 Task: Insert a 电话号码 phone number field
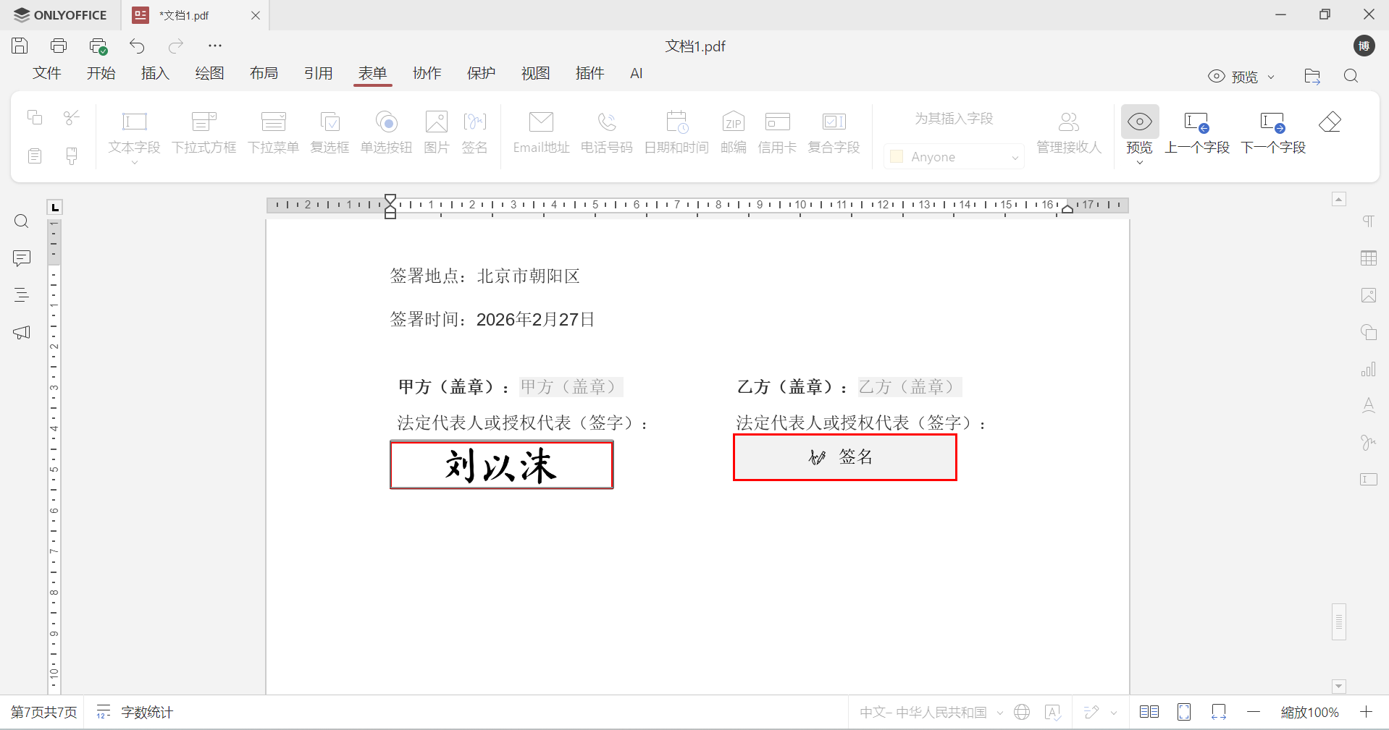(x=606, y=134)
